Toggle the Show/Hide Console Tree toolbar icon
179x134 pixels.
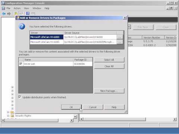coord(21,13)
